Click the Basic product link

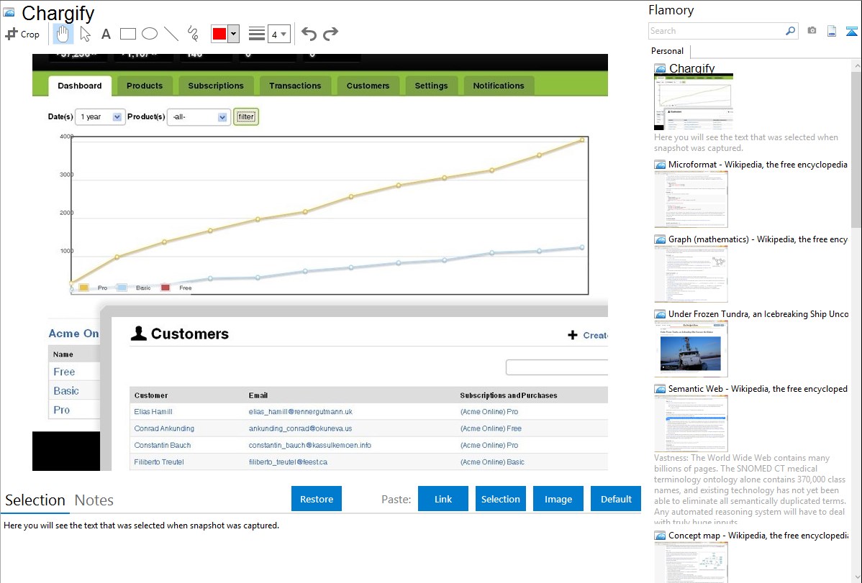[x=66, y=390]
